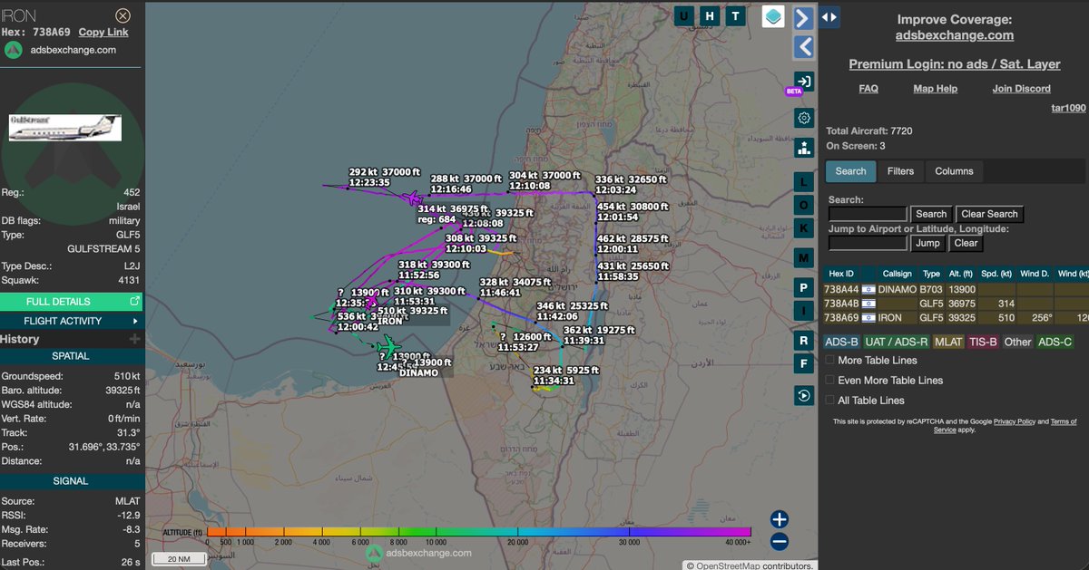1089x570 pixels.
Task: Toggle the K map option button
Action: (803, 228)
